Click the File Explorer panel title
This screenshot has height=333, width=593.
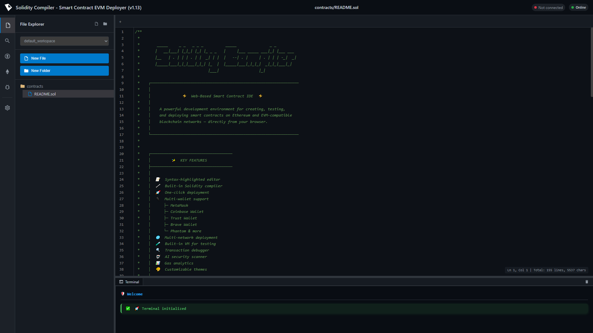[32, 24]
